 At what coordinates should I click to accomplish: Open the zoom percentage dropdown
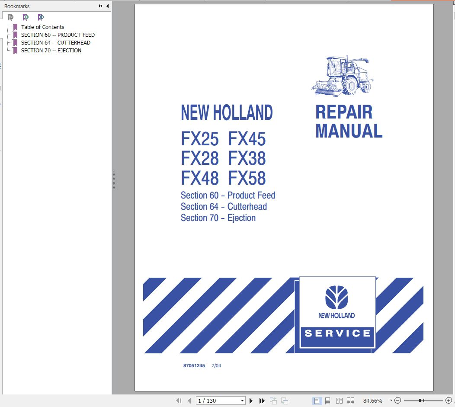coord(391,400)
